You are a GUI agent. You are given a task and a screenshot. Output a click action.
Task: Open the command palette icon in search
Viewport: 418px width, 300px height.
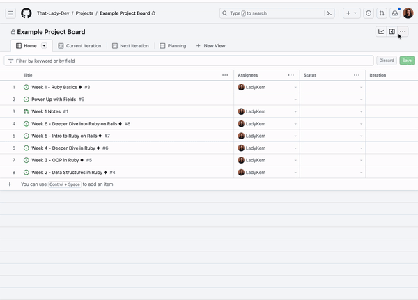(329, 13)
